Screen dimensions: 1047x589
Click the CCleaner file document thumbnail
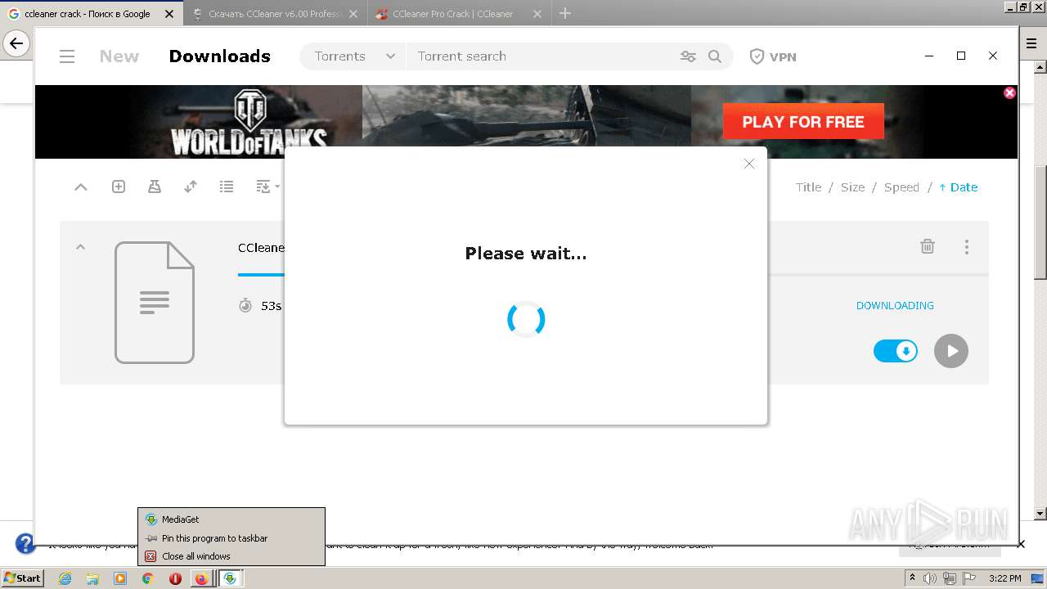tap(155, 303)
